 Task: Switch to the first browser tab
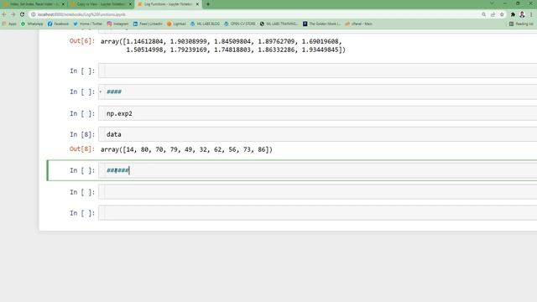coord(34,4)
